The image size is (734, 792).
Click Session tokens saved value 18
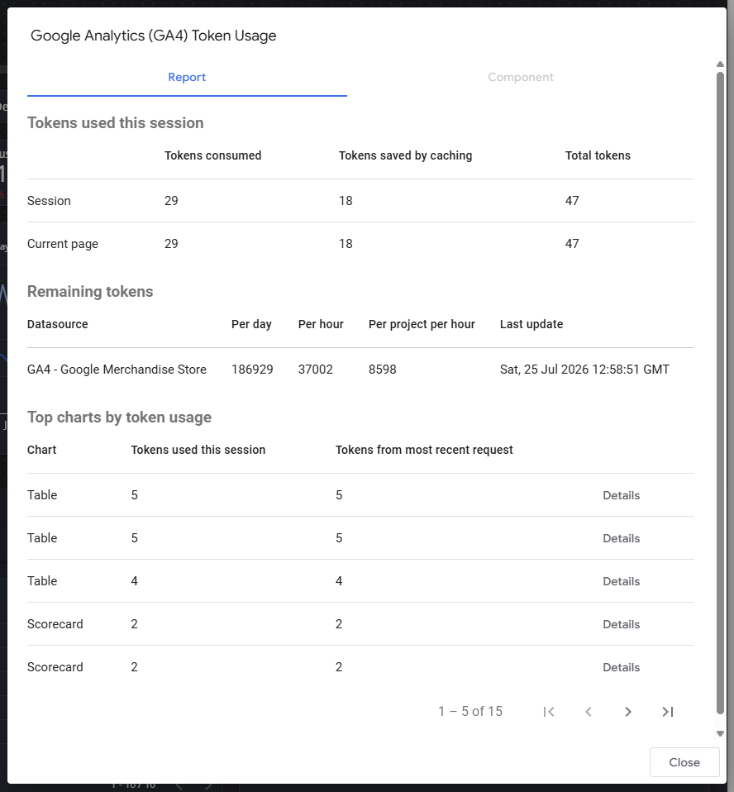point(346,201)
